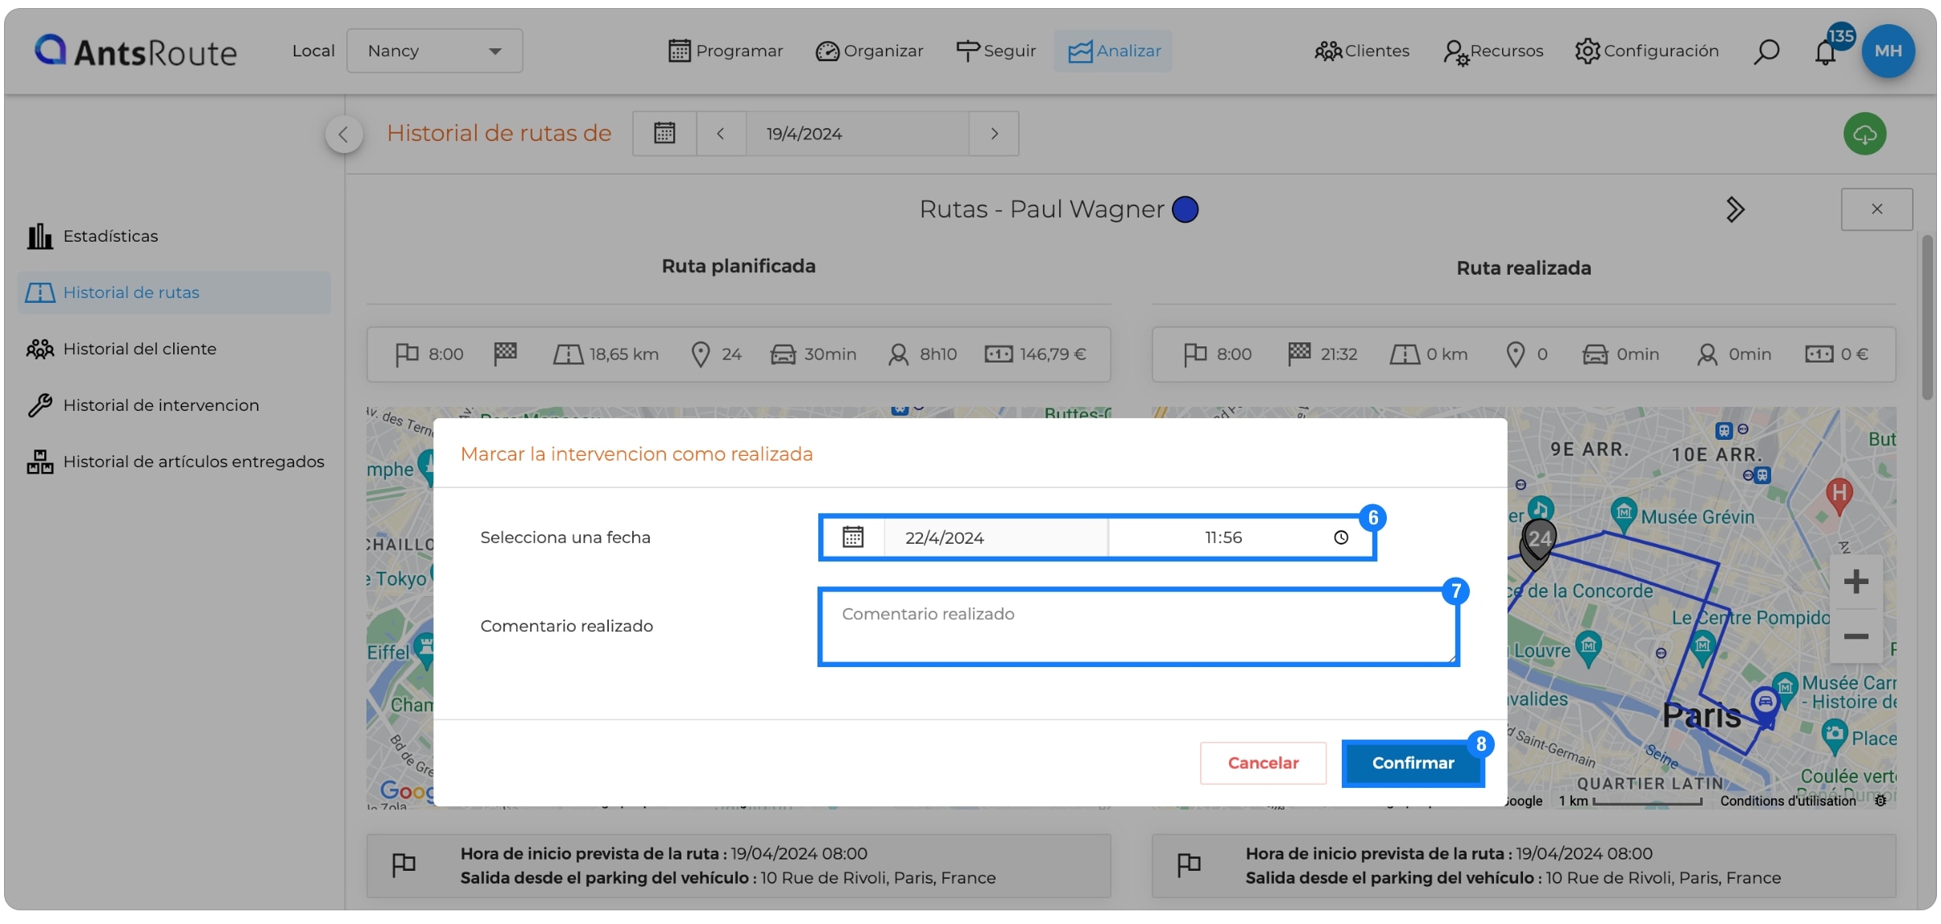Open the Programar menu
The height and width of the screenshot is (924, 1941).
click(725, 51)
